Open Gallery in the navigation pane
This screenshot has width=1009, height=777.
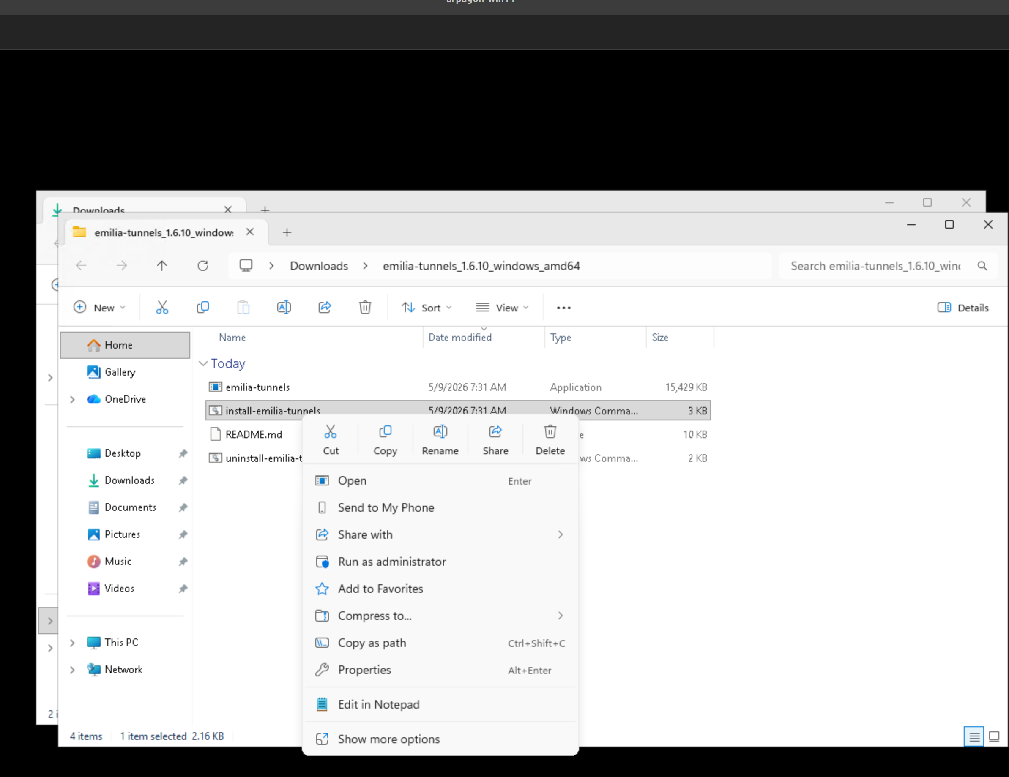click(120, 372)
